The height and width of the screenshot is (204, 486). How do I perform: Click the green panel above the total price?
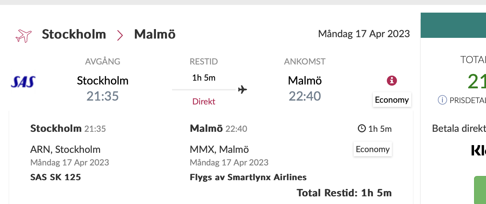point(453,25)
